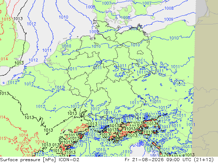The height and width of the screenshot is (168, 218).
Task: Click black 1013 label beside top red 1015
Action: [18, 19]
